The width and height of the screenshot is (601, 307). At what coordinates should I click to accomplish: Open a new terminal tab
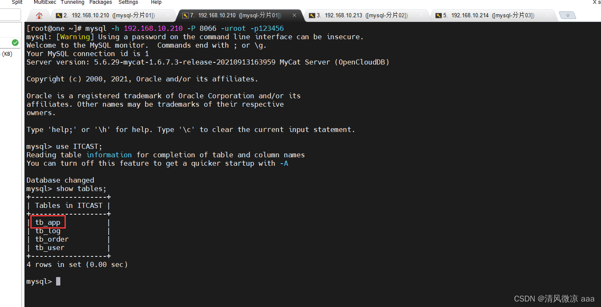[568, 16]
